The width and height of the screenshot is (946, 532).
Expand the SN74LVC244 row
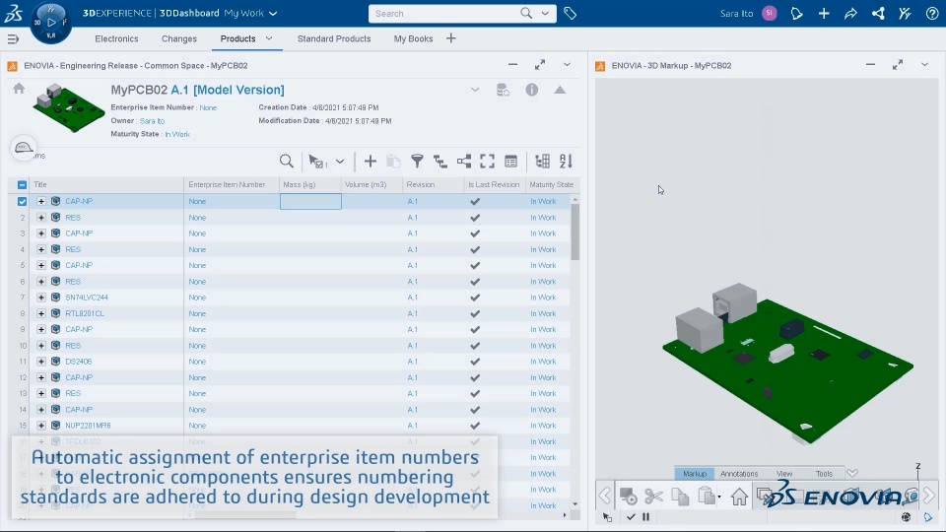pos(41,298)
